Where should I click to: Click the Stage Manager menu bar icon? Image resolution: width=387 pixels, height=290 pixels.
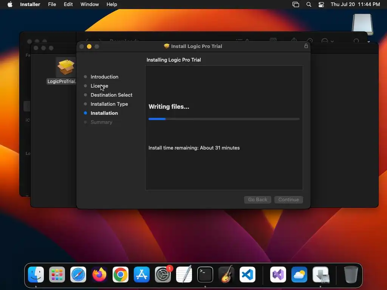point(296,5)
